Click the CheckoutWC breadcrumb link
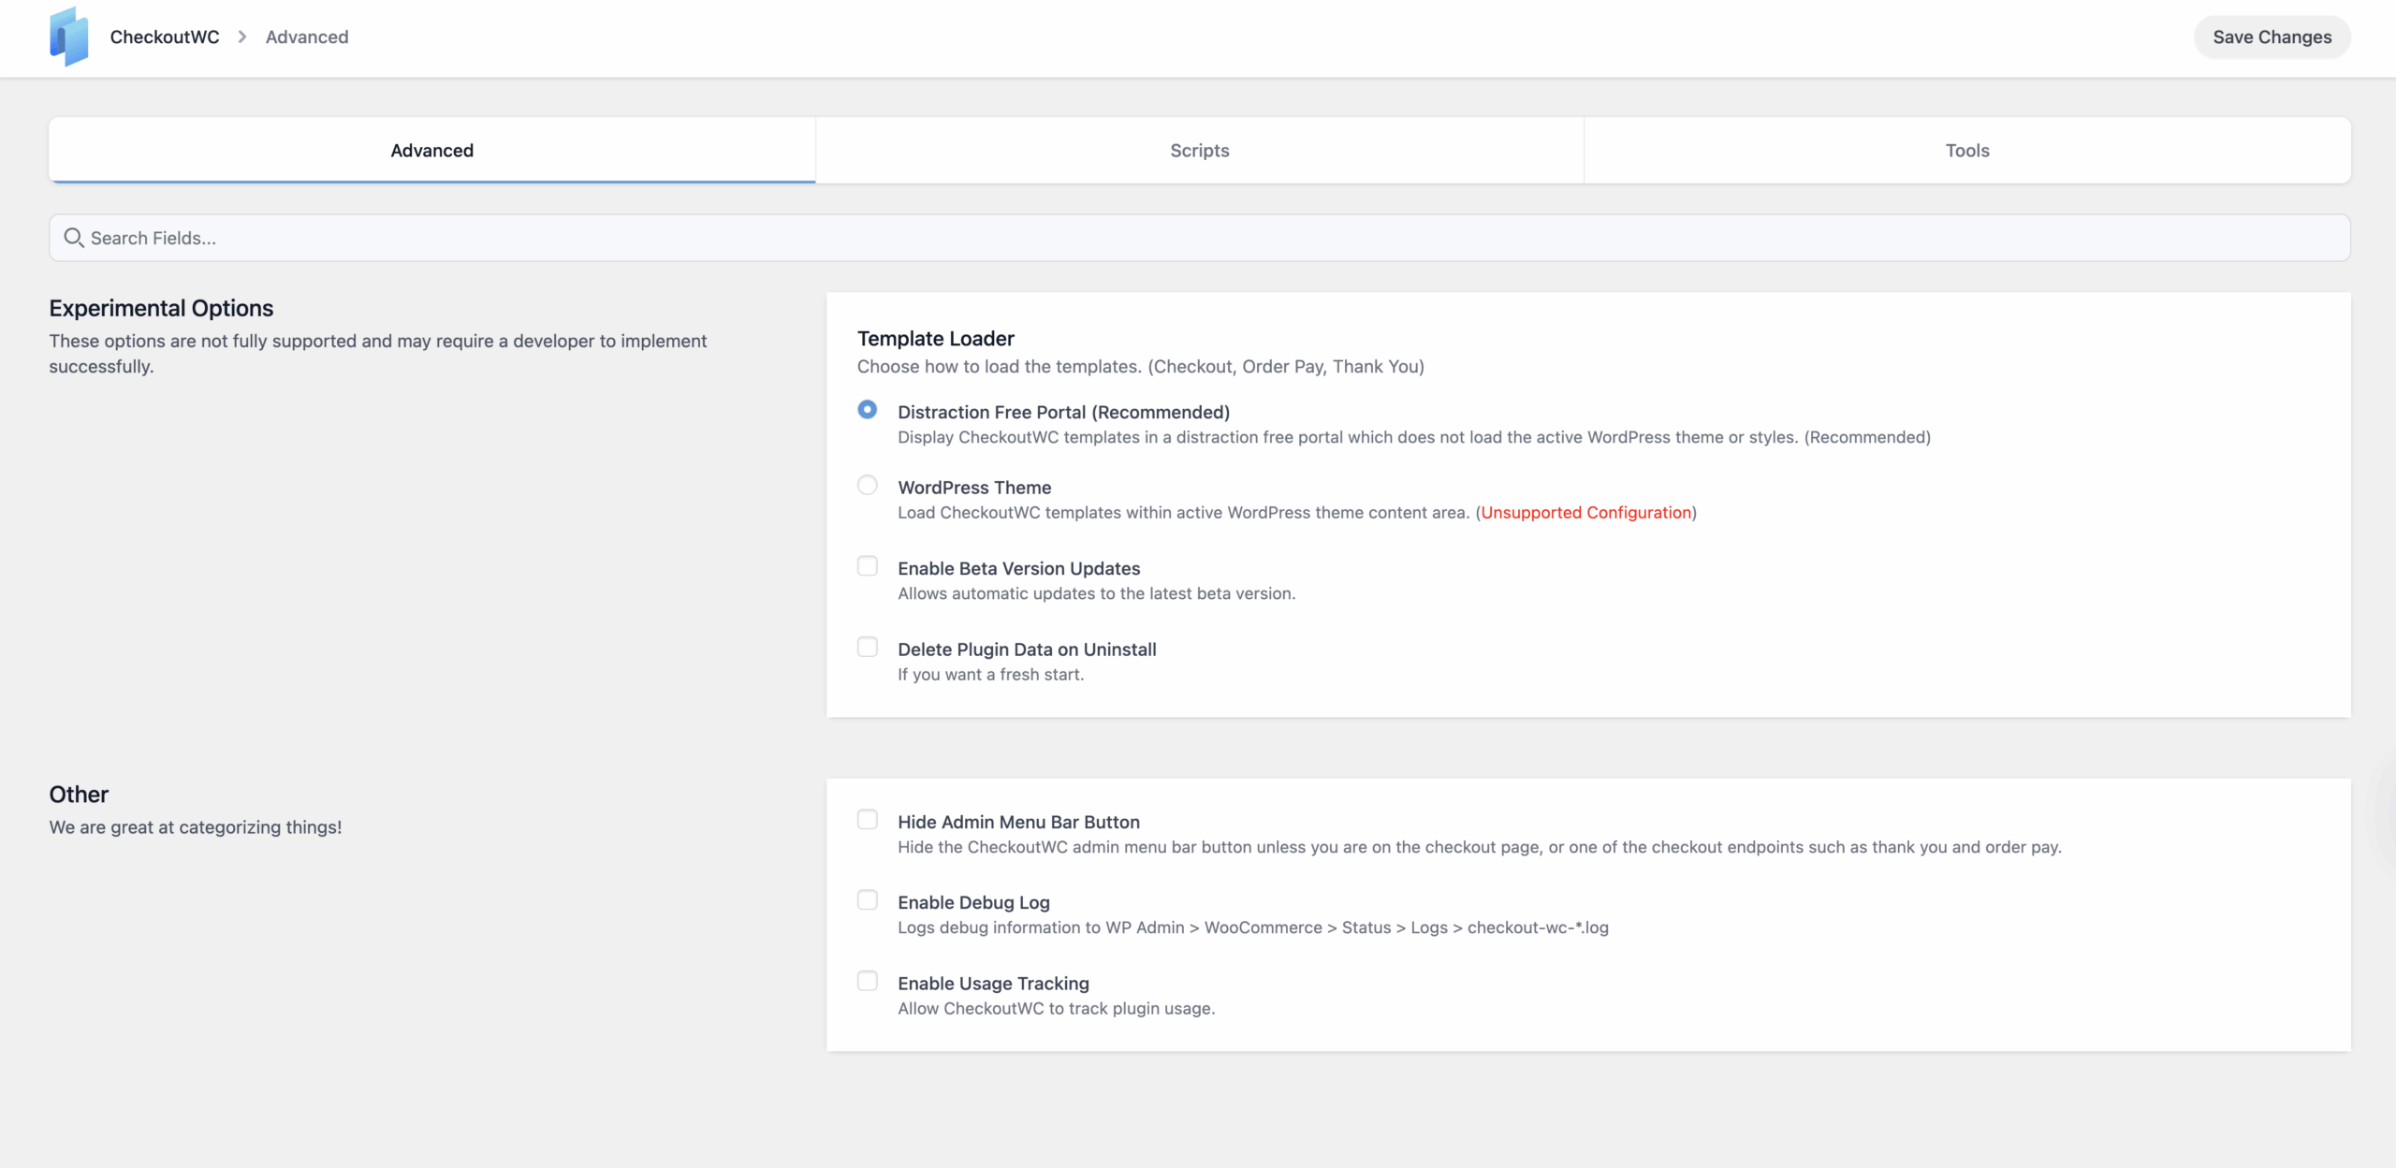The width and height of the screenshot is (2396, 1168). [165, 36]
